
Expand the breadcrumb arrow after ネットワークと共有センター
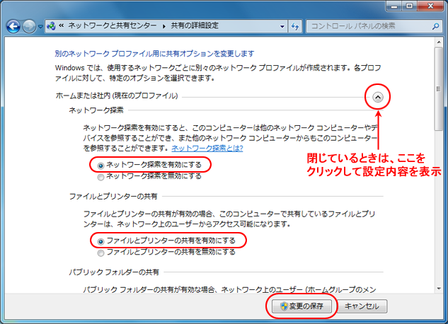tap(164, 26)
